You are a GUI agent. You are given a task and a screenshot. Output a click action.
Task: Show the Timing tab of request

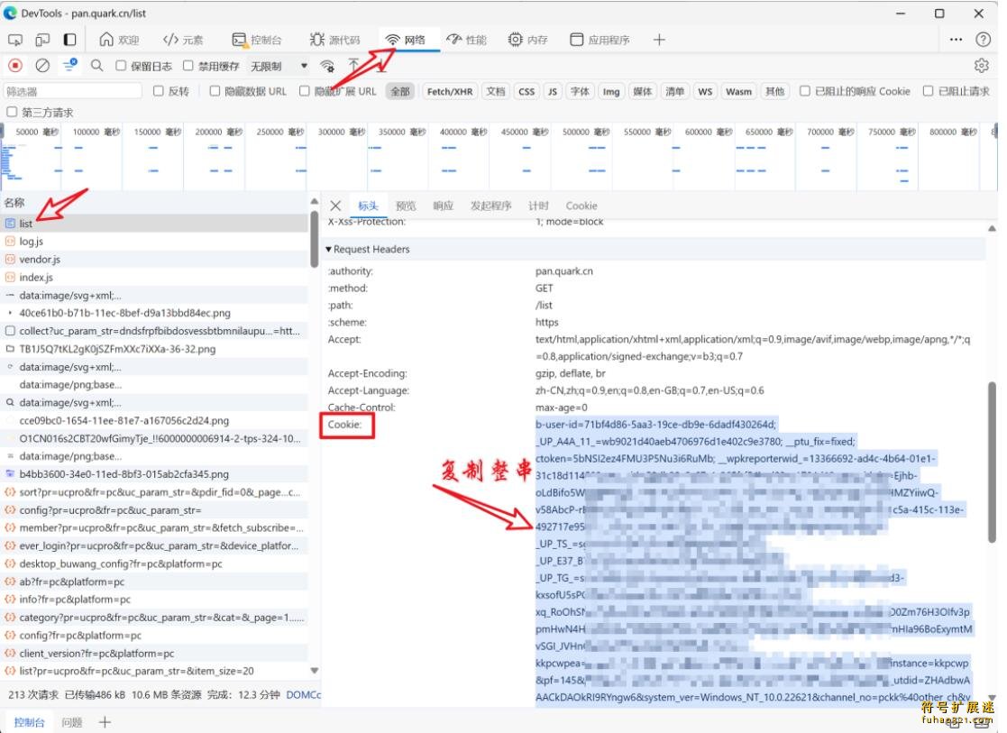tap(538, 206)
